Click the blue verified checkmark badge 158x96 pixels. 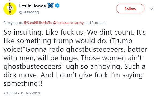[x=57, y=6]
